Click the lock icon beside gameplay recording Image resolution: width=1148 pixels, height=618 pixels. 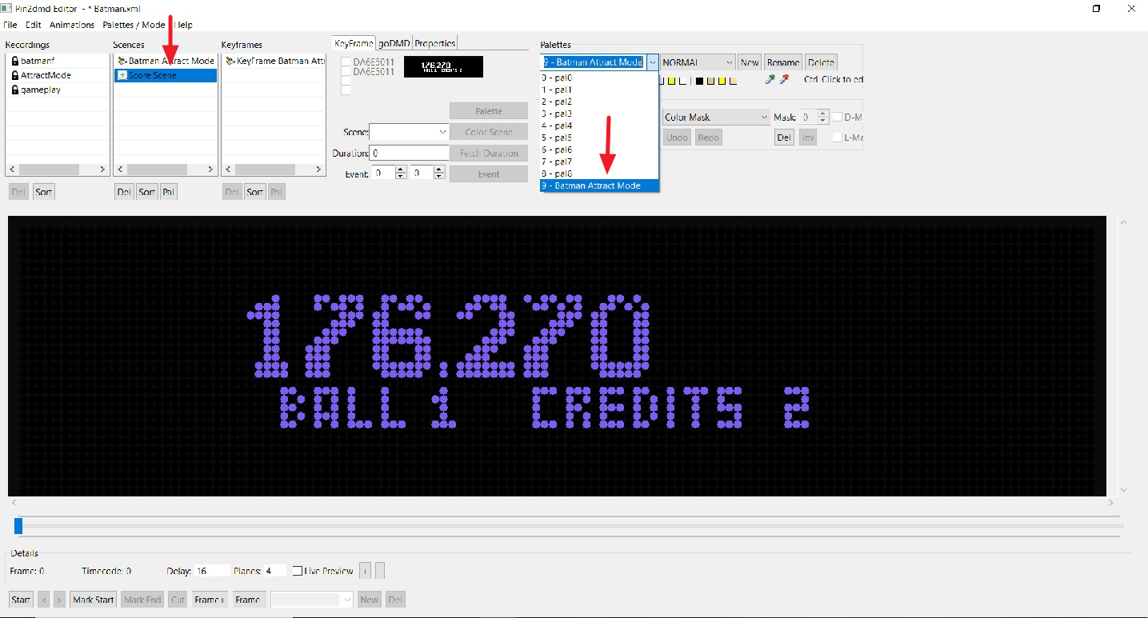[14, 90]
